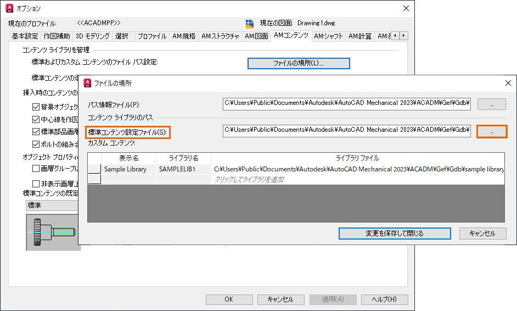Viewport: 517px width, 311px height.
Task: Switch to the プロファイル tab
Action: (x=152, y=36)
